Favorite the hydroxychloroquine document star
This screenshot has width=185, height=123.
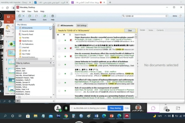pos(59,83)
